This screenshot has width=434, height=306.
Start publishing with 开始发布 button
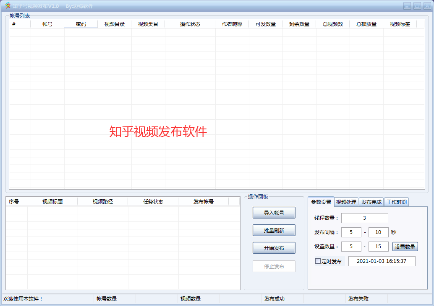click(274, 248)
